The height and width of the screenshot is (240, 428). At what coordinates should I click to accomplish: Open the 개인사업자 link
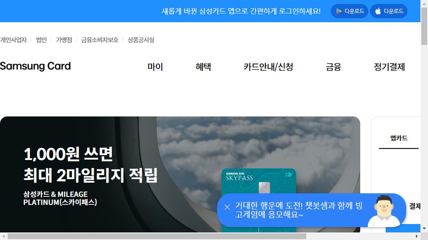pyautogui.click(x=13, y=40)
